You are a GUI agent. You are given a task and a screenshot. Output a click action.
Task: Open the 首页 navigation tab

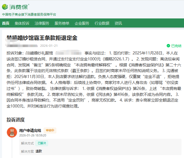pos(6,23)
